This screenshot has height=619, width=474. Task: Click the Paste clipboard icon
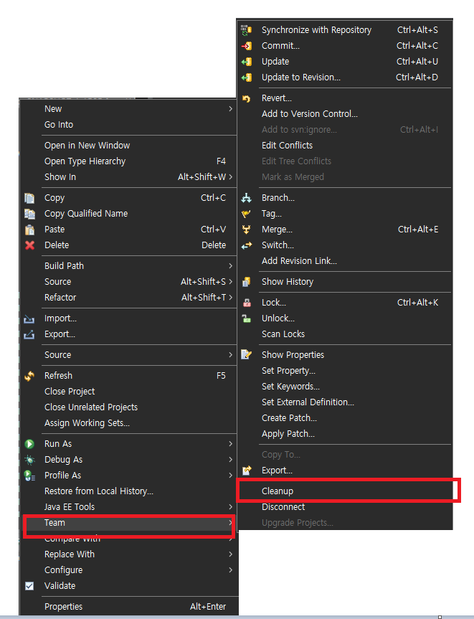[x=29, y=230]
